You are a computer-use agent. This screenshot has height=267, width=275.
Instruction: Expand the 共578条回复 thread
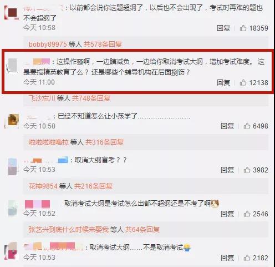click(103, 44)
